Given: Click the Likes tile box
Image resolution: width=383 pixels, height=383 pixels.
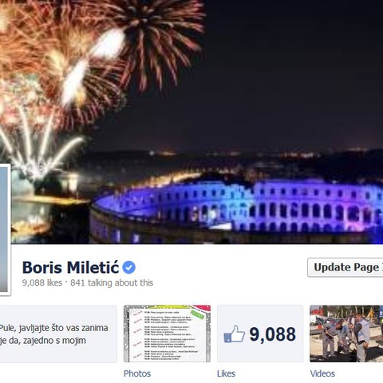Looking at the screenshot, I should [x=260, y=334].
